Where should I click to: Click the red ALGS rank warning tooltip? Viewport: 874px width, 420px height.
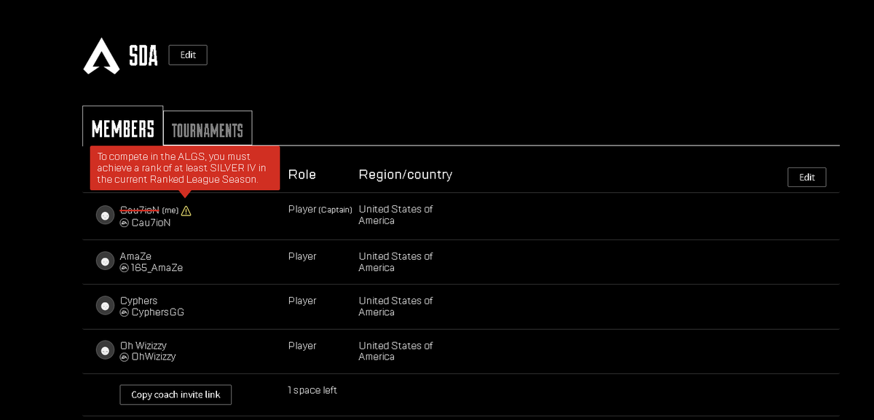(185, 168)
